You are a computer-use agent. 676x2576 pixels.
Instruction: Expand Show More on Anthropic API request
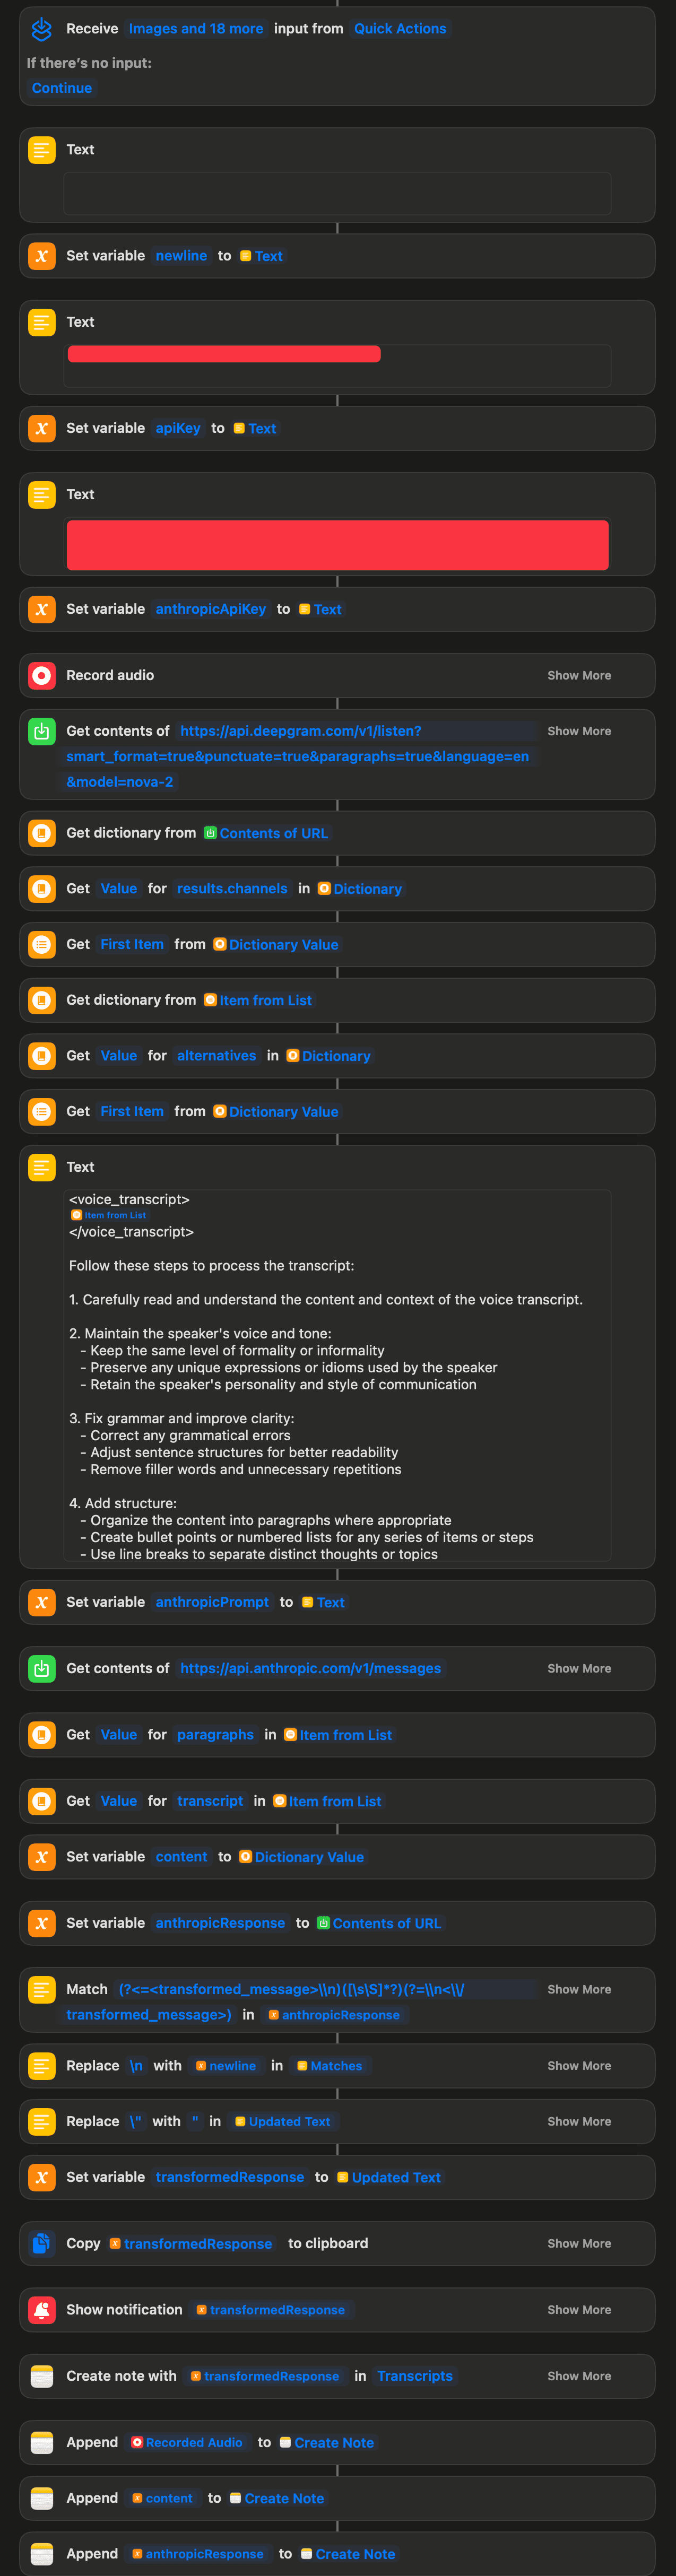[x=579, y=1668]
